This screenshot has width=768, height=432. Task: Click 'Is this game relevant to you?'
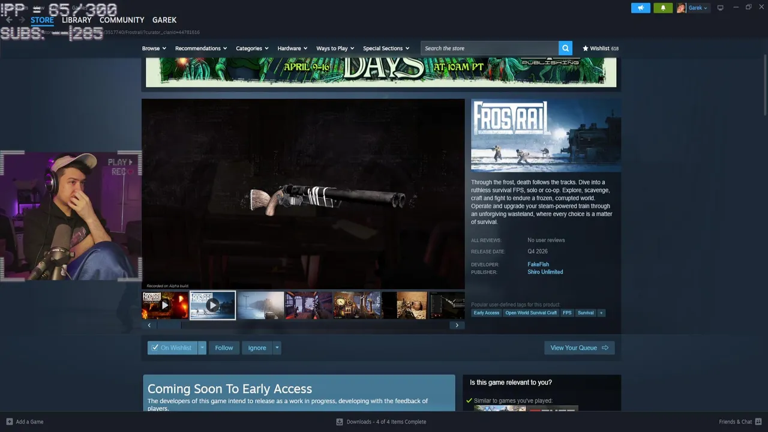coord(511,382)
